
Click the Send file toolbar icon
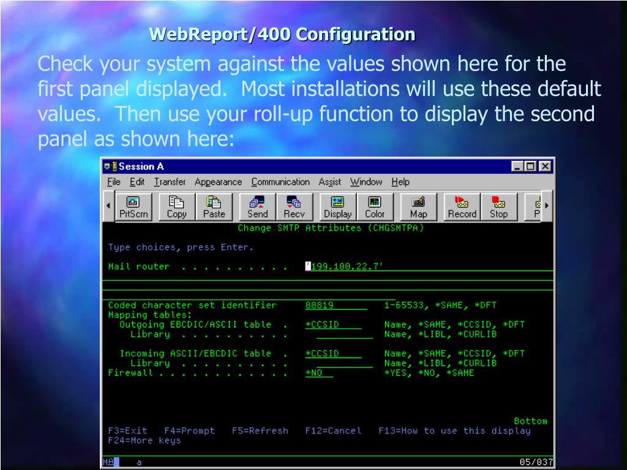(x=258, y=207)
